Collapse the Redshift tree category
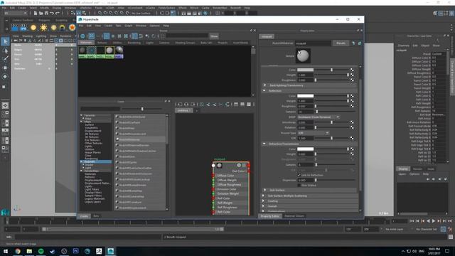 tap(82, 161)
